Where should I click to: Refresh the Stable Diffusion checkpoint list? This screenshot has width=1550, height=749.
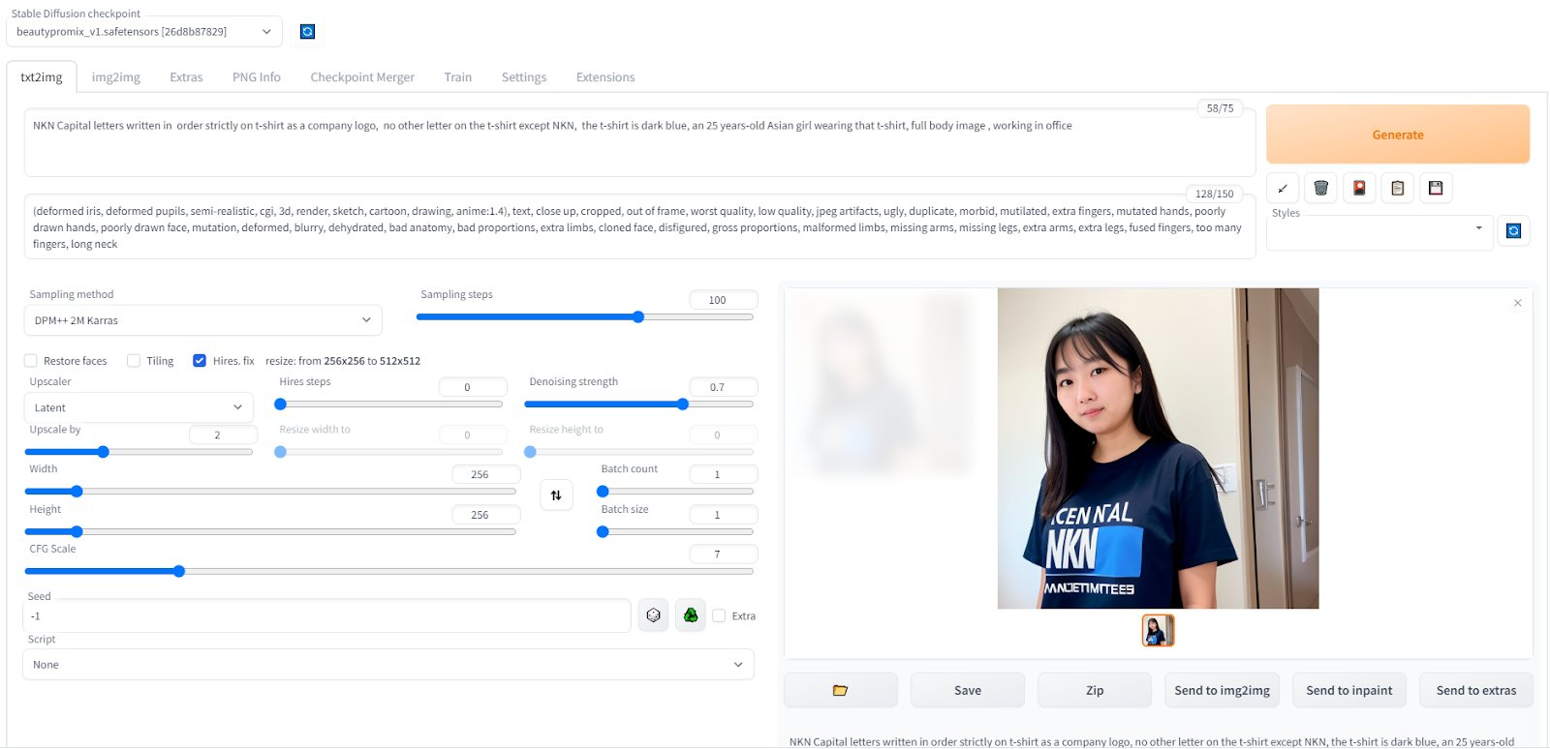coord(307,32)
